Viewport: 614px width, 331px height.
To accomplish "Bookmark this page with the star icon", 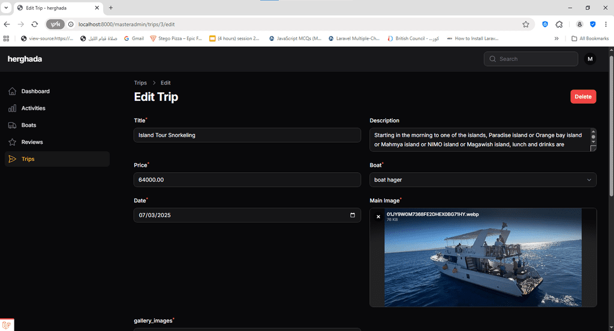I will click(x=526, y=25).
